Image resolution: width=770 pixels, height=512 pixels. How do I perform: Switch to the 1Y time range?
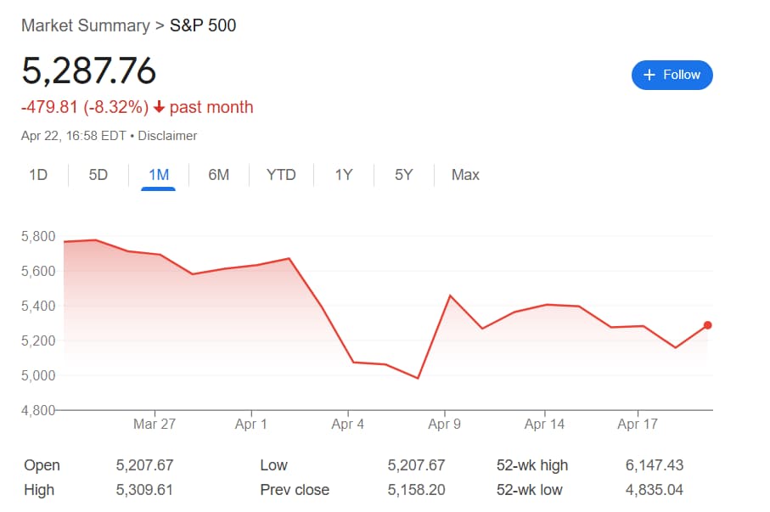[x=343, y=175]
